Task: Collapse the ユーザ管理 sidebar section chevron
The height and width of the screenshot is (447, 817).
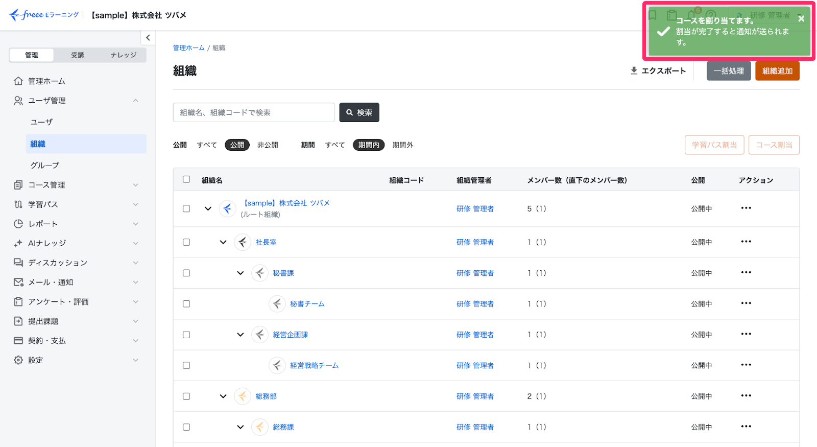Action: pyautogui.click(x=136, y=101)
